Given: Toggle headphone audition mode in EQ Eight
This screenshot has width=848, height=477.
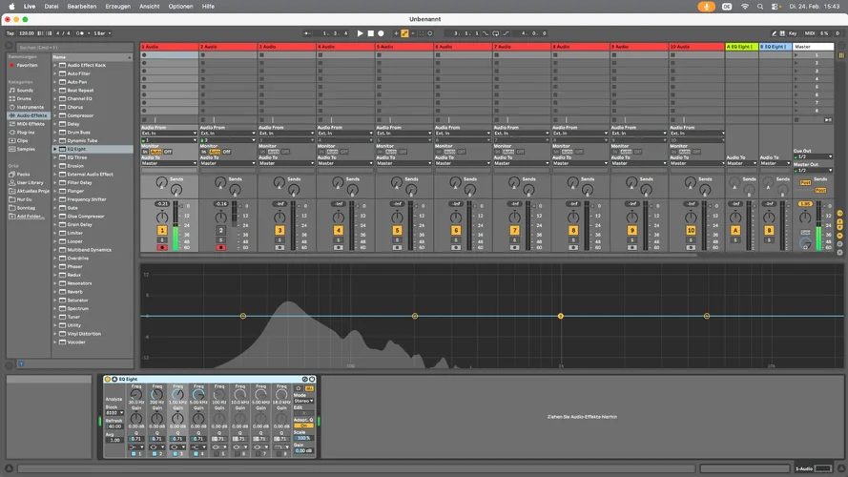Looking at the screenshot, I should 299,388.
